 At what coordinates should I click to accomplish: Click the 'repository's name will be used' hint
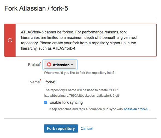point(82,90)
